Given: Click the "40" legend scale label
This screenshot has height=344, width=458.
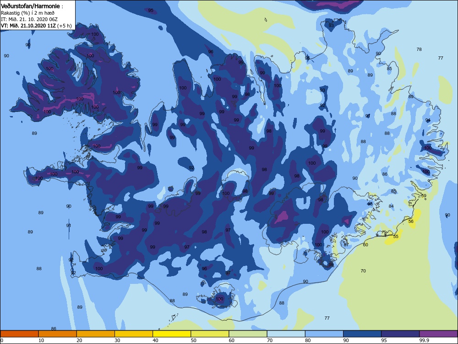Looking at the screenshot, I should point(156,340).
